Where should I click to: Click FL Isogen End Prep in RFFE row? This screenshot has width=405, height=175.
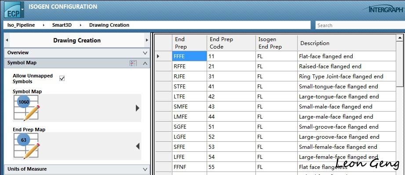276,66
